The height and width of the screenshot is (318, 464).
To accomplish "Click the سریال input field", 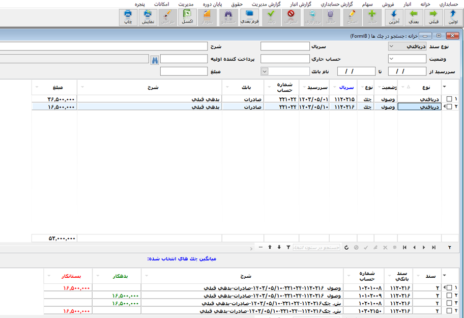I will pyautogui.click(x=285, y=46).
